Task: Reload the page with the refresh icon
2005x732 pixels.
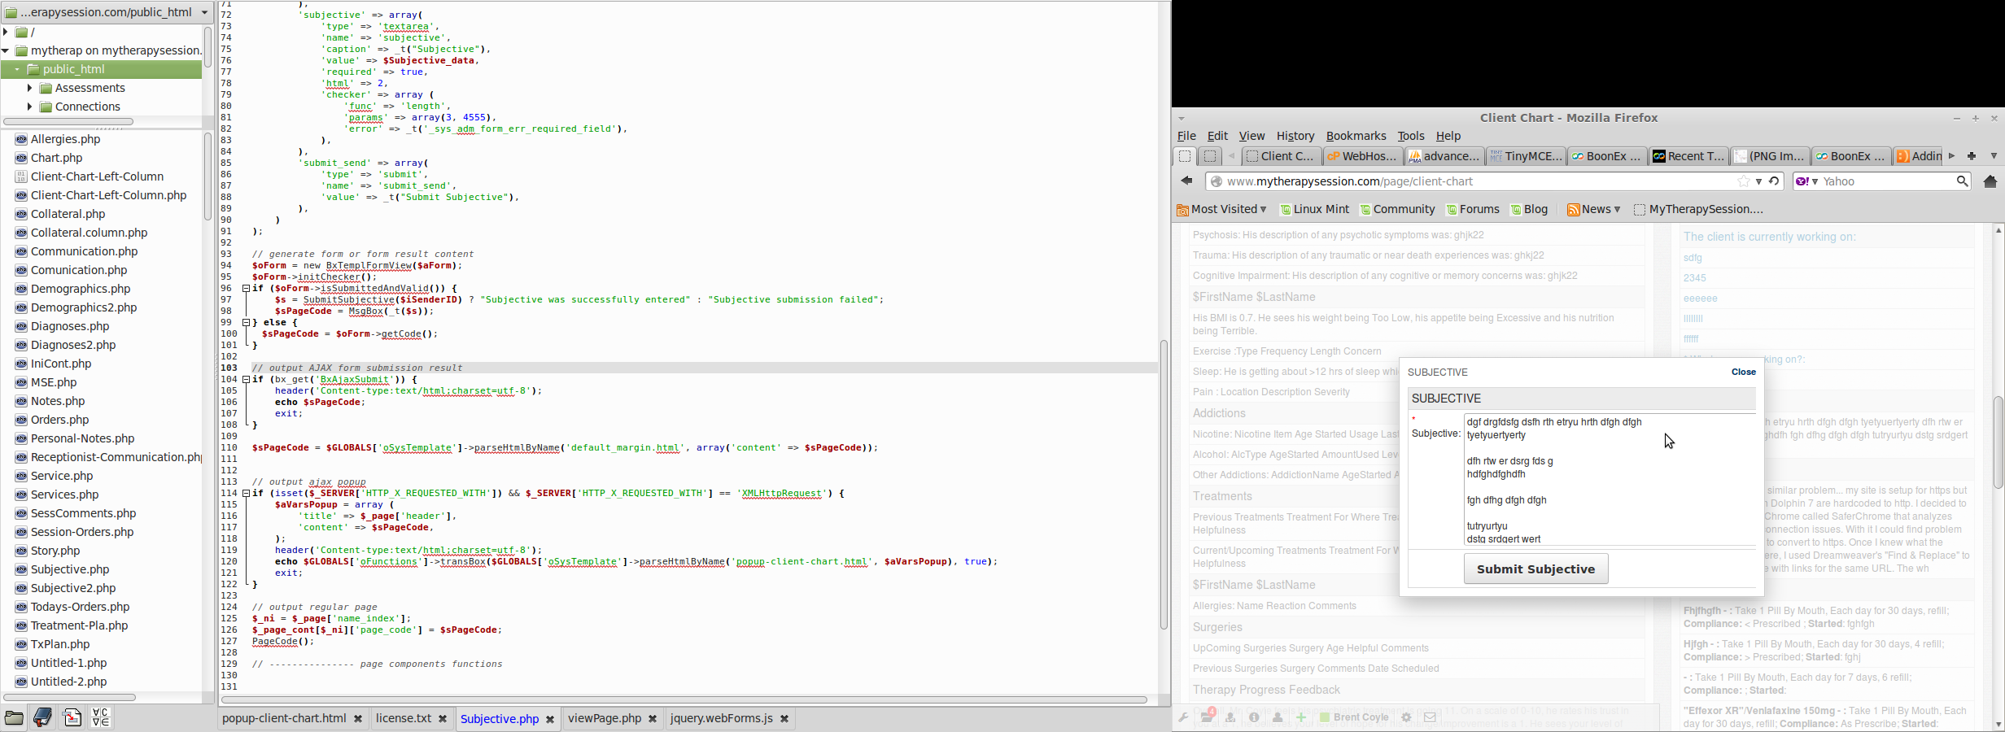Action: 1774,181
